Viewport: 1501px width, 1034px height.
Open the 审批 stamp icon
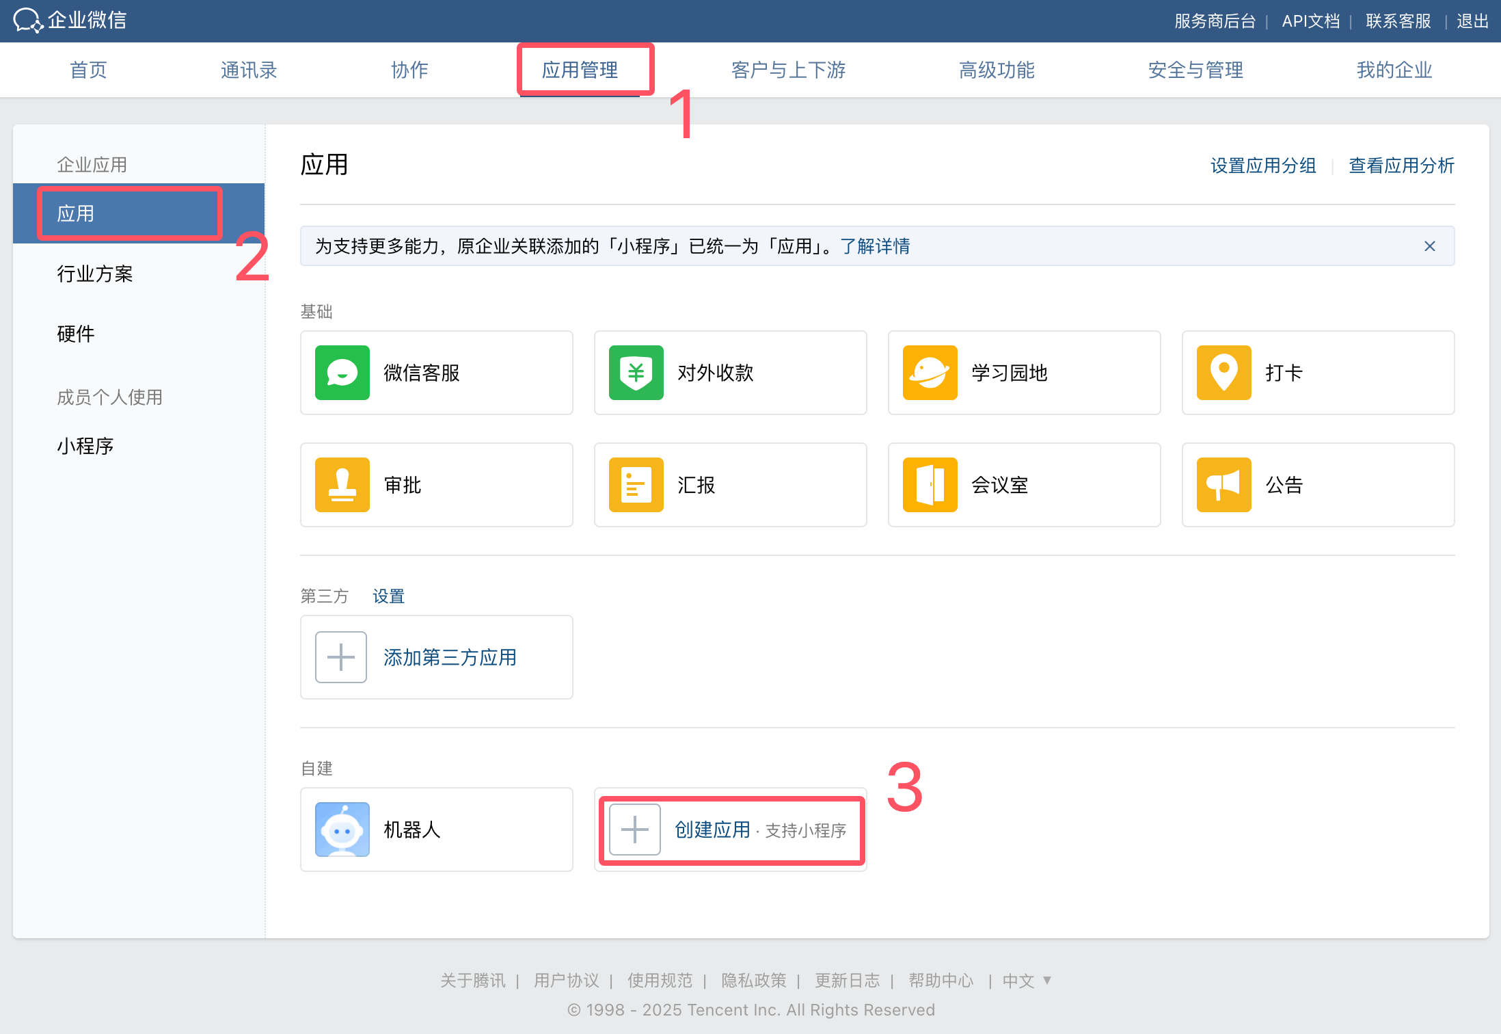[x=342, y=485]
